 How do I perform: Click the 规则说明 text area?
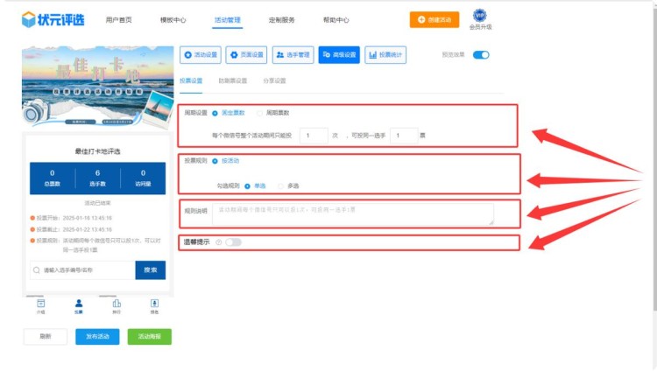pyautogui.click(x=352, y=214)
